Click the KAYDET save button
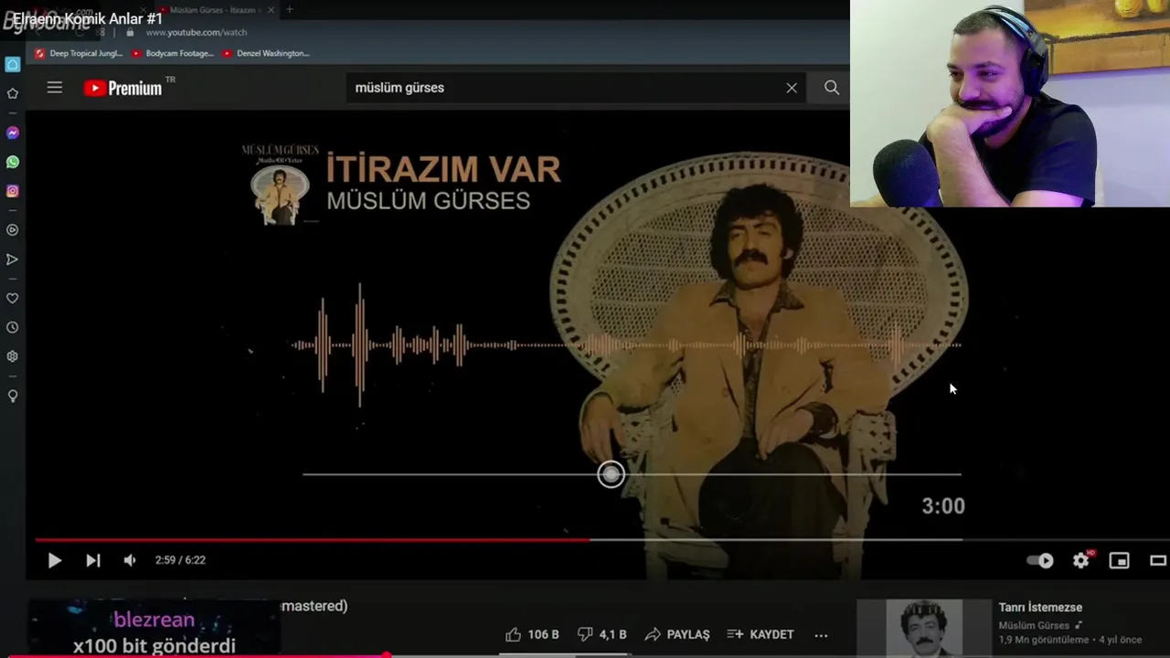Screen dimensions: 1170x658 [760, 634]
